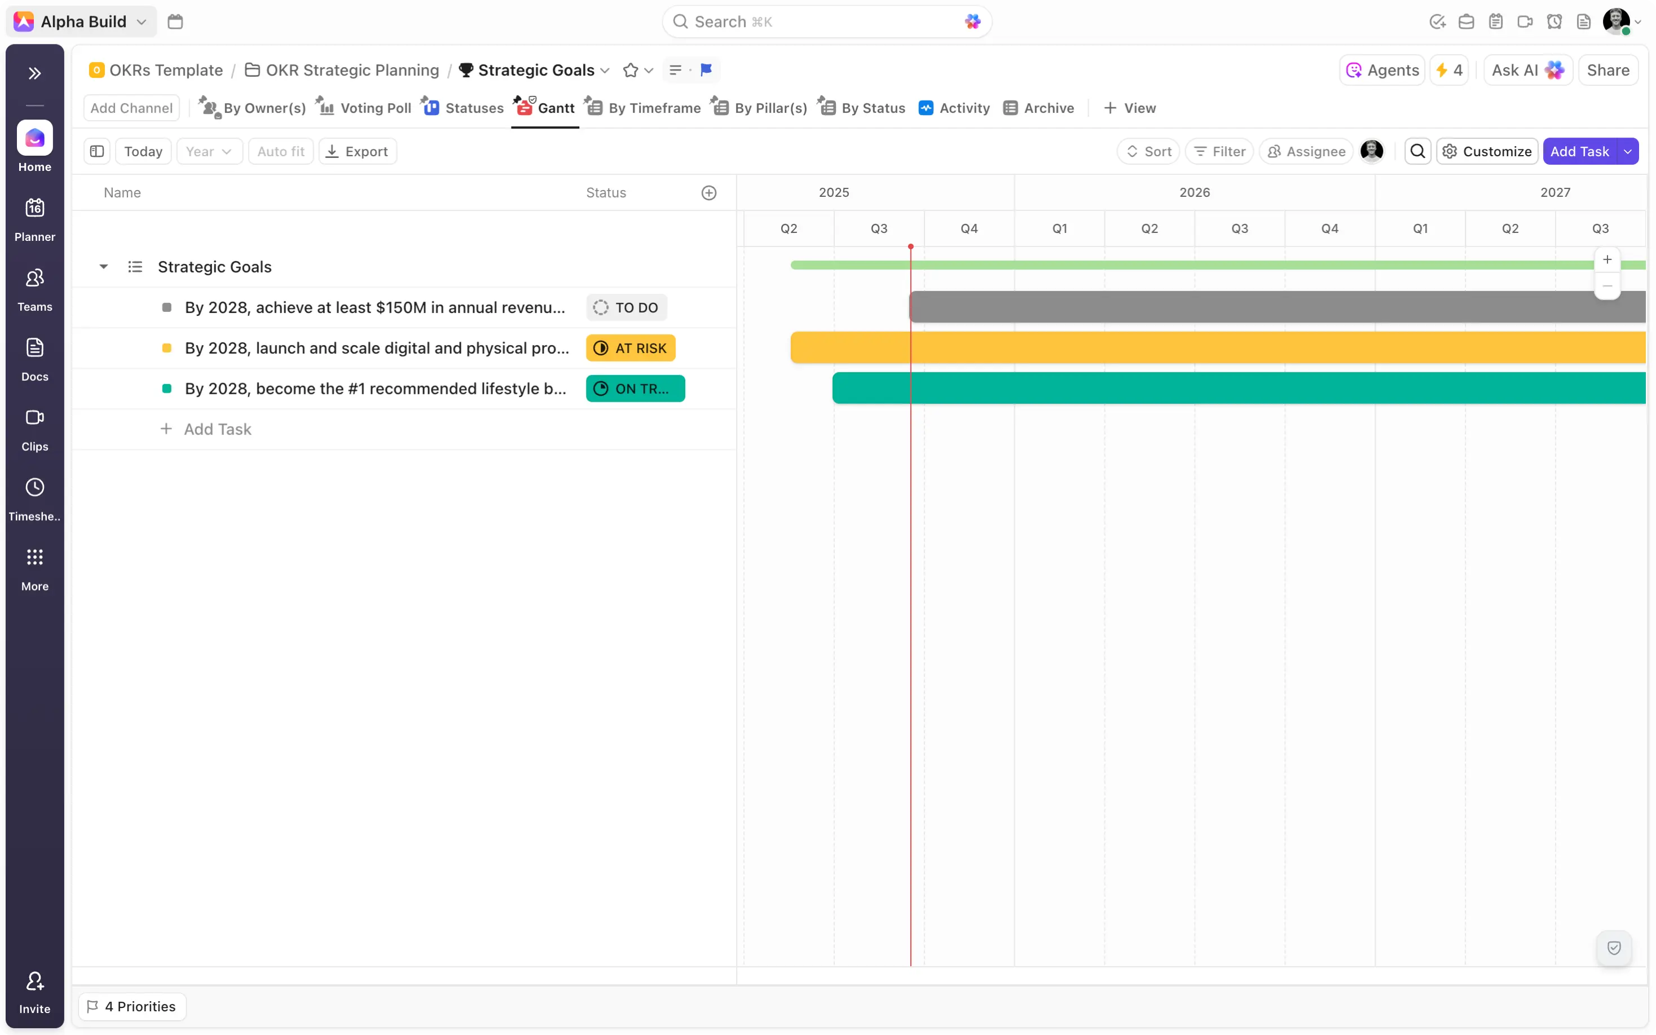Click the Share button
1656x1035 pixels.
pyautogui.click(x=1607, y=70)
